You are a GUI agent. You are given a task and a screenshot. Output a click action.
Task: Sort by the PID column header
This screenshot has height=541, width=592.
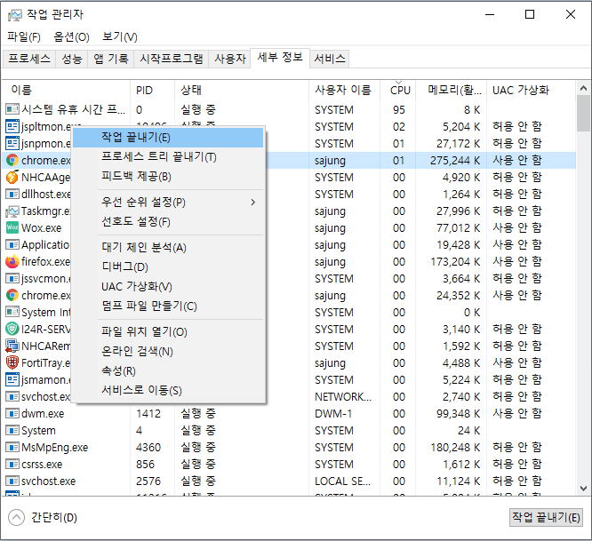click(153, 91)
